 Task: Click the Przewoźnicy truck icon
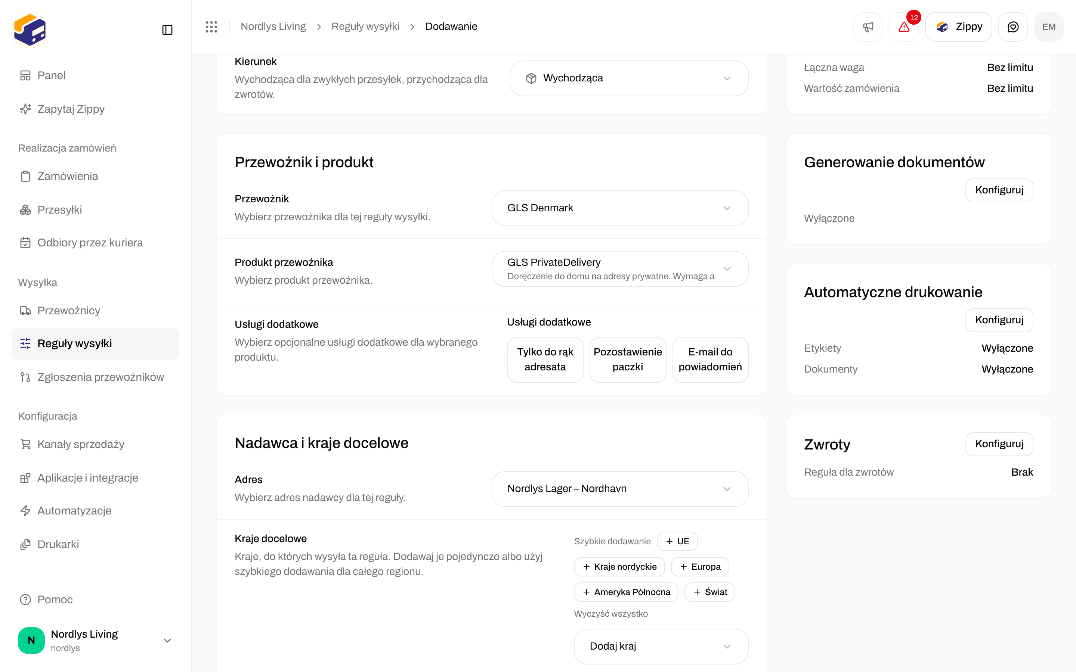coord(25,311)
